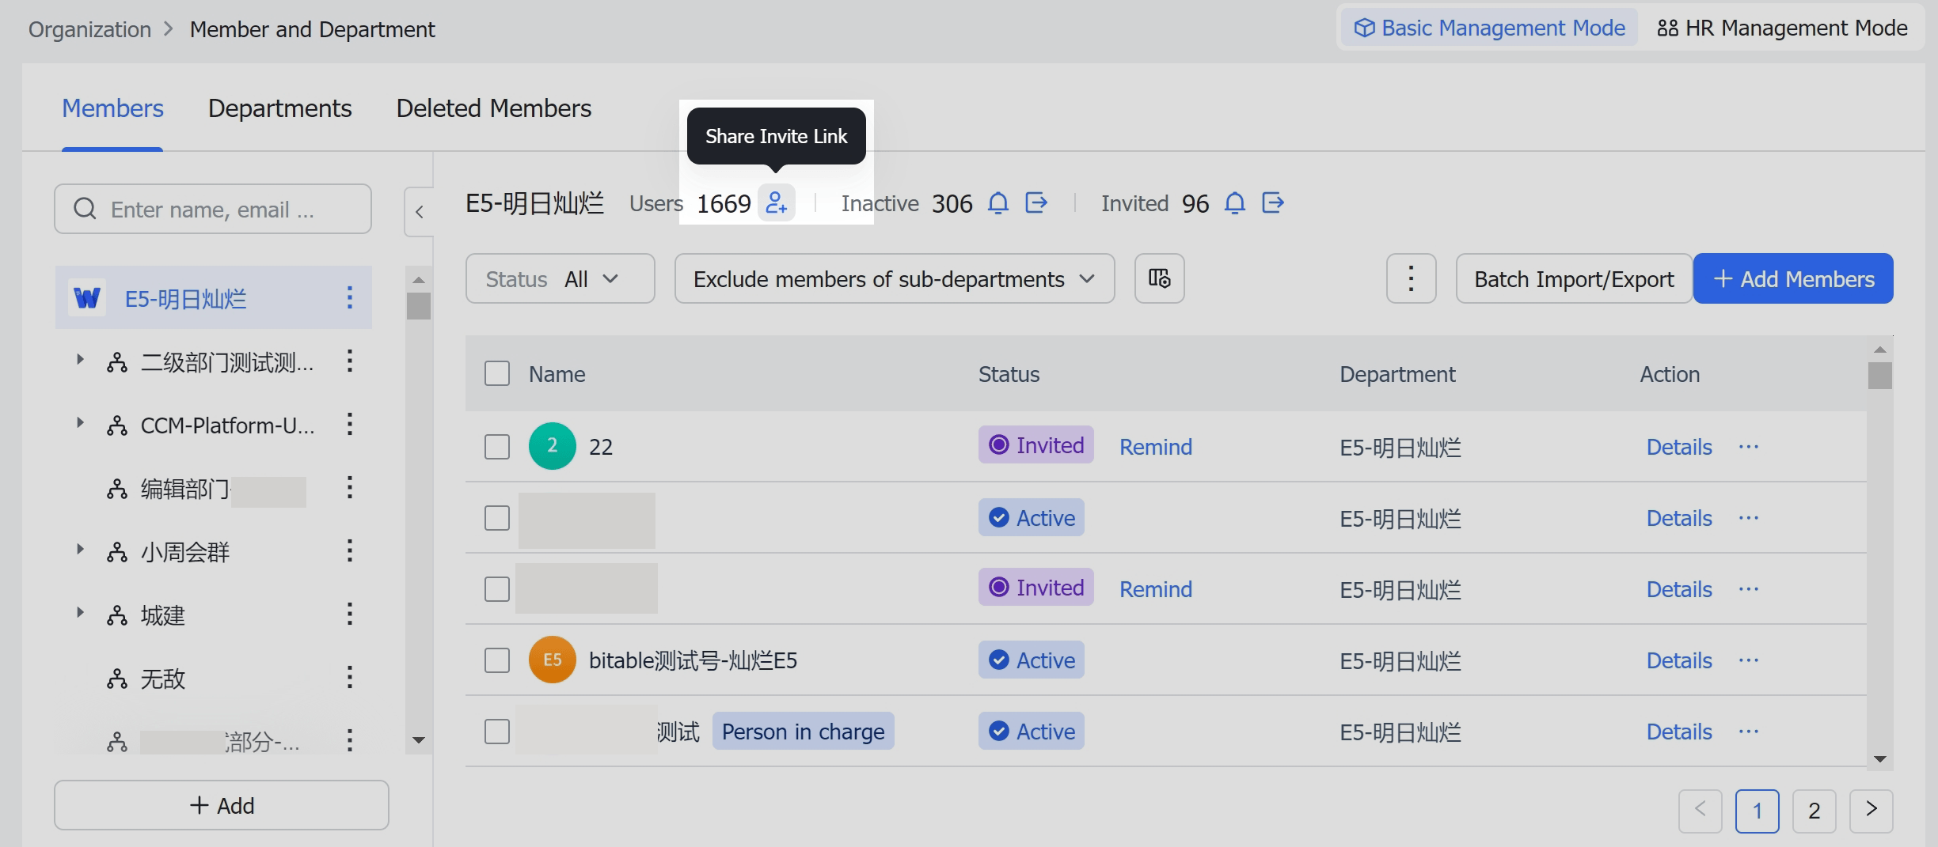Switch to the Departments tab
Image resolution: width=1938 pixels, height=847 pixels.
click(279, 108)
